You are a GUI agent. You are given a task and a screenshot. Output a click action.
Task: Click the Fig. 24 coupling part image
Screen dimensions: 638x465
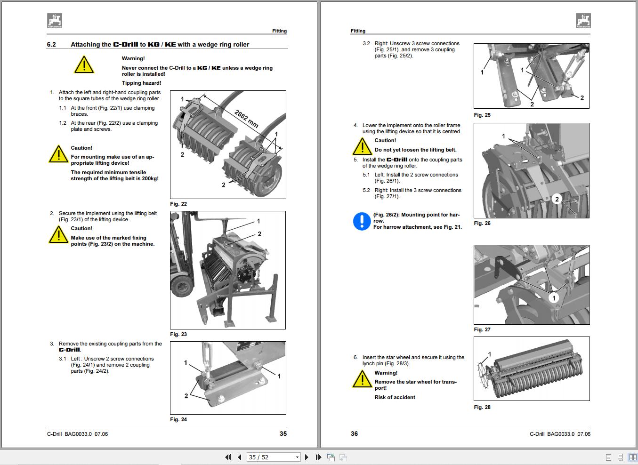click(228, 378)
